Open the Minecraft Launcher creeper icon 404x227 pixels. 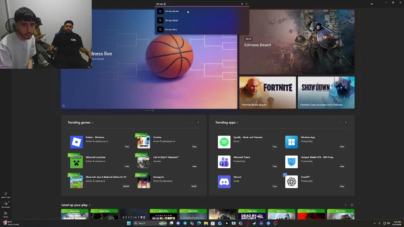tap(76, 162)
